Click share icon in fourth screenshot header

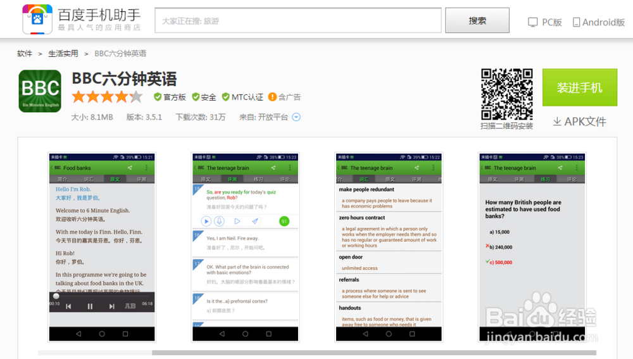[560, 168]
